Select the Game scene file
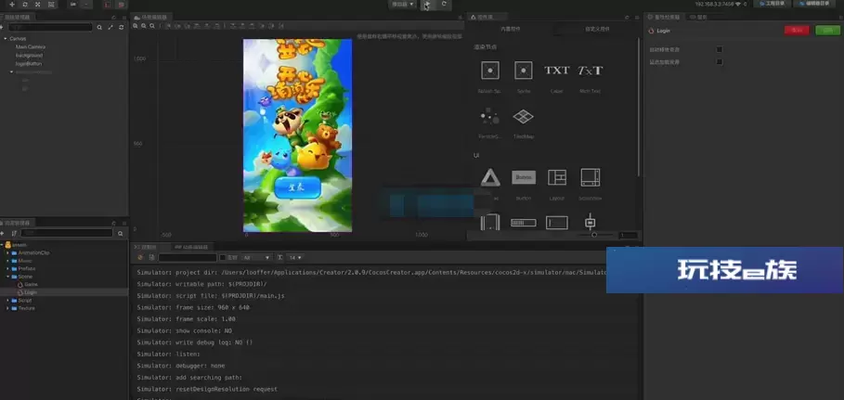This screenshot has height=400, width=844. click(31, 284)
